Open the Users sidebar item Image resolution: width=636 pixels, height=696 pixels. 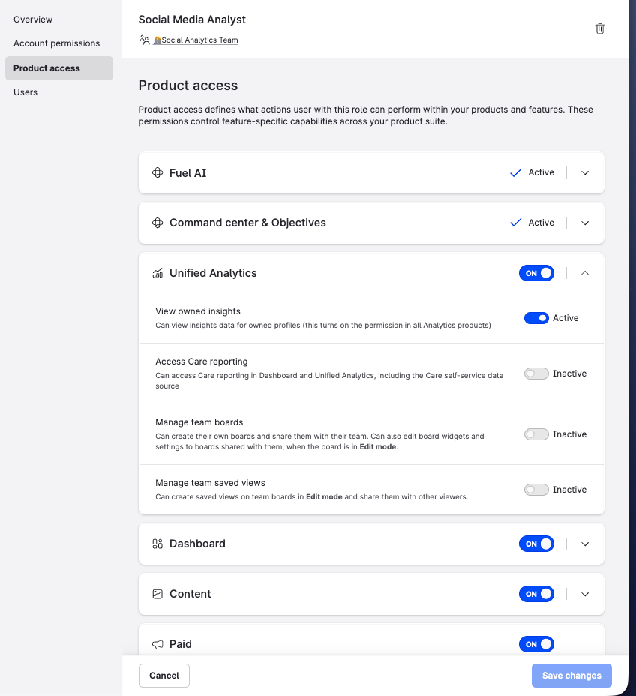59,92
